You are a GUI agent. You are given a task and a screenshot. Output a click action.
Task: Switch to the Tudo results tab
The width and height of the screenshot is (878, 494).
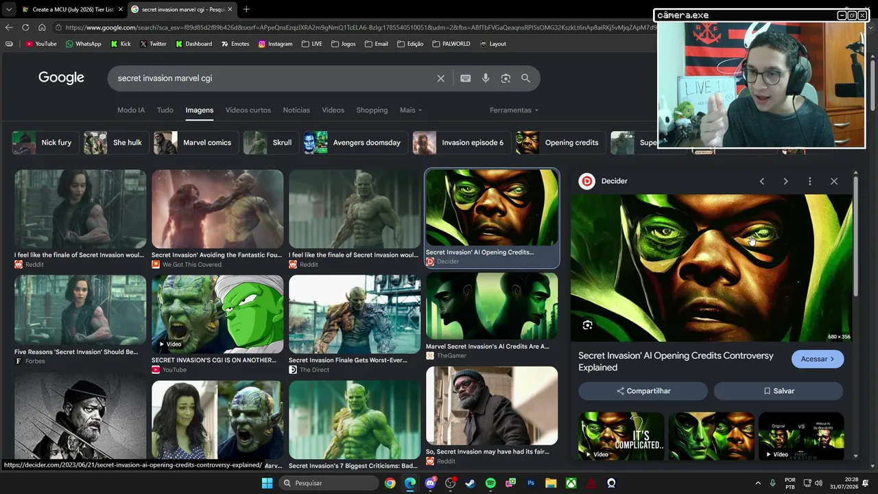[165, 110]
